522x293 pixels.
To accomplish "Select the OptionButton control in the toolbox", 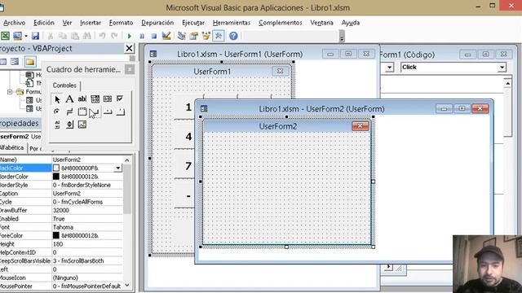I will pyautogui.click(x=56, y=112).
